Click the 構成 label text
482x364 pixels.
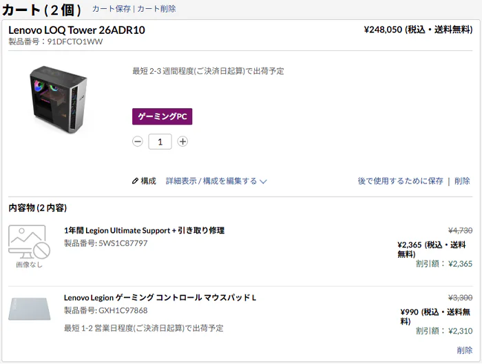(149, 181)
